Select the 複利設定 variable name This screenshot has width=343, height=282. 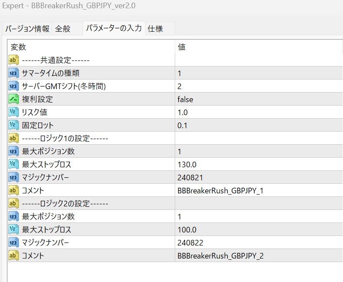[37, 99]
